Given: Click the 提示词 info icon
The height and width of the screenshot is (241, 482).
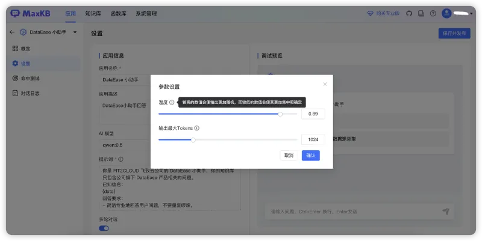Looking at the screenshot, I should click(x=121, y=159).
